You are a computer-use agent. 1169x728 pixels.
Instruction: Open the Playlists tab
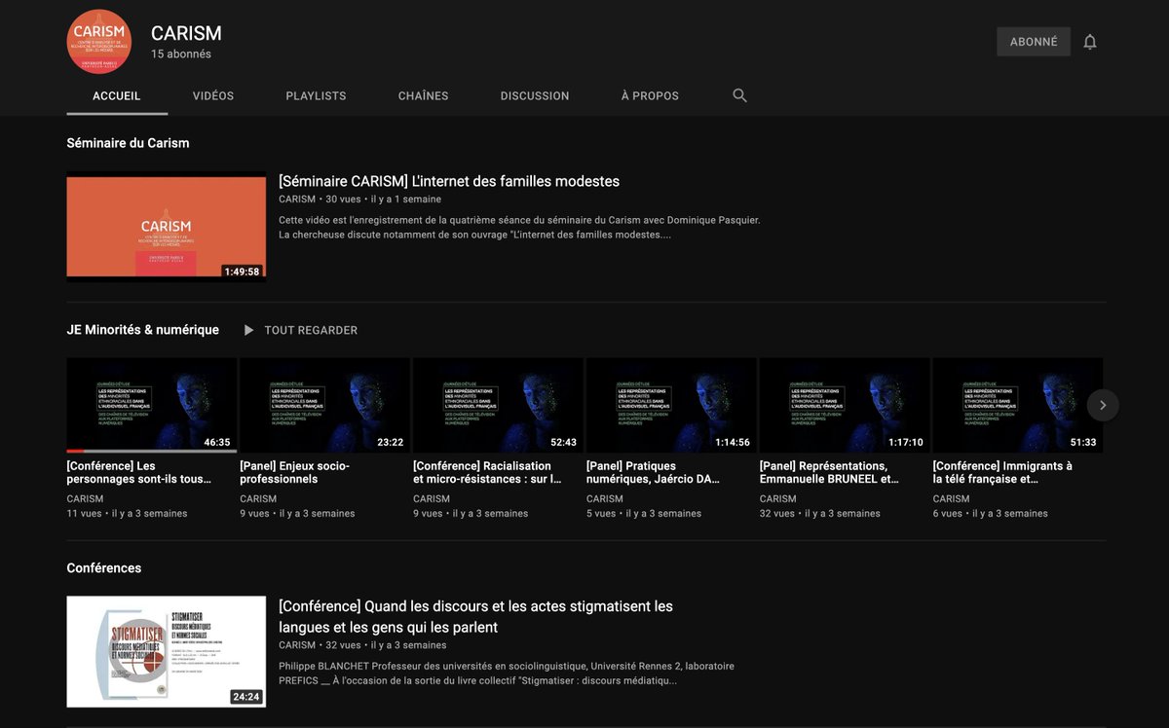tap(316, 95)
